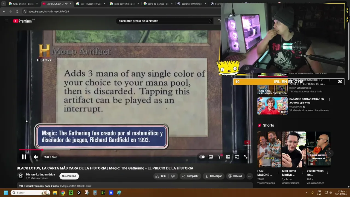Image resolution: width=350 pixels, height=197 pixels.
Task: Enter full screen mode
Action: 246,157
